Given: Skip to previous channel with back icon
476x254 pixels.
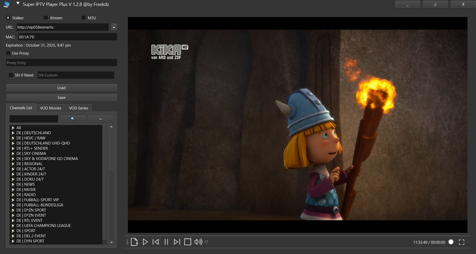Looking at the screenshot, I should 156,242.
